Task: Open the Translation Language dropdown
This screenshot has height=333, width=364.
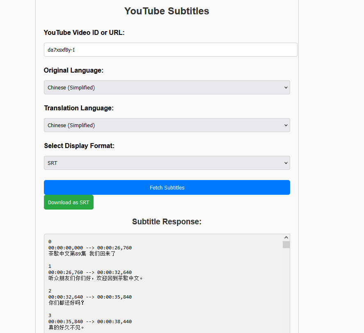Action: (167, 125)
